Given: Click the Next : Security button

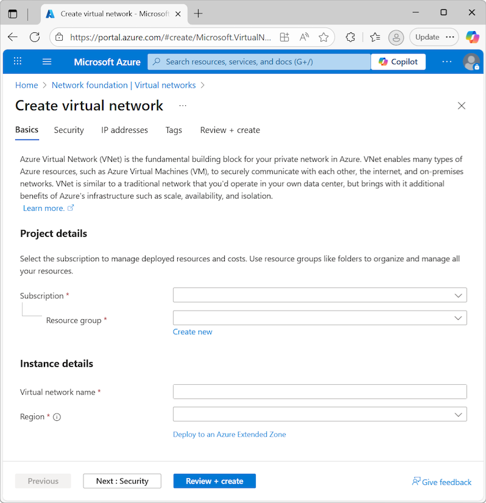Looking at the screenshot, I should tap(122, 481).
